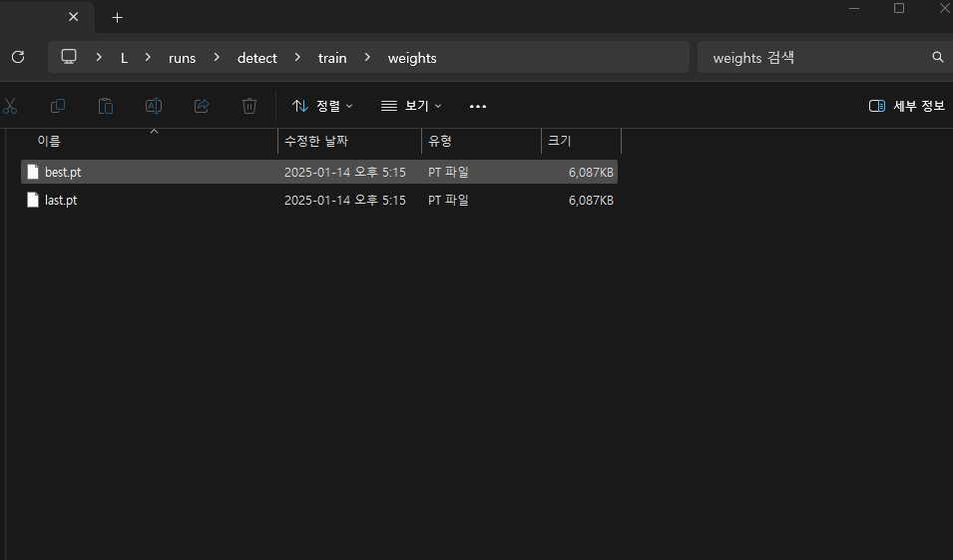Screen dimensions: 953x560
Task: Click PT 파일 type of last.pt
Action: click(448, 200)
